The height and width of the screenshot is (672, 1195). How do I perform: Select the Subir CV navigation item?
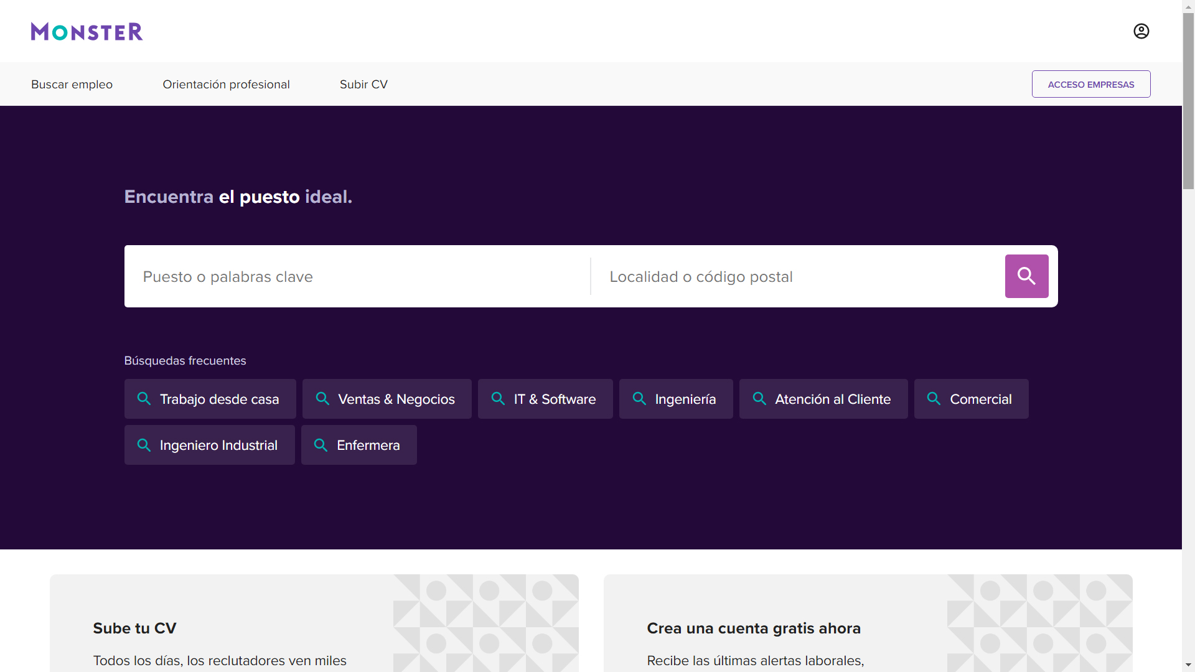pos(363,84)
